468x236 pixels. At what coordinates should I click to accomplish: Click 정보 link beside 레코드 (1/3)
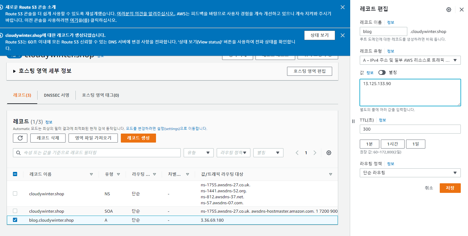click(x=49, y=122)
